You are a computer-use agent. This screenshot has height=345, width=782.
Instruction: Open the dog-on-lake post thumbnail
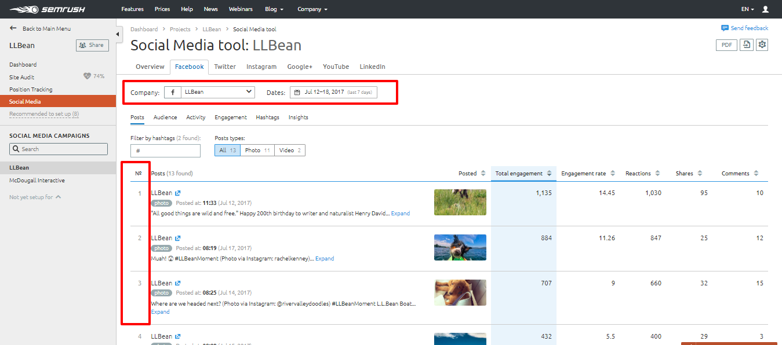[x=460, y=247]
